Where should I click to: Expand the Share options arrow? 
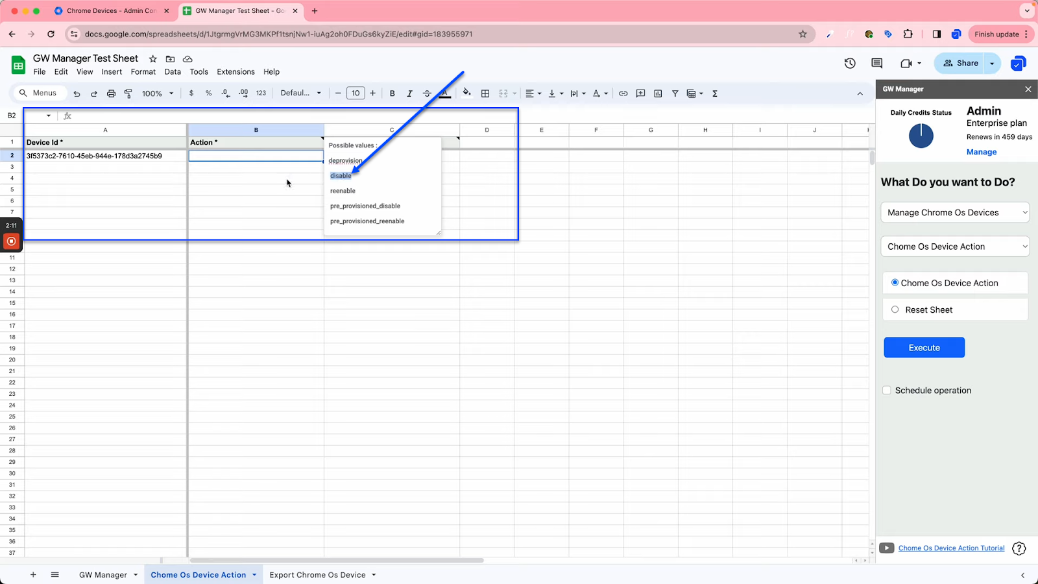point(993,63)
